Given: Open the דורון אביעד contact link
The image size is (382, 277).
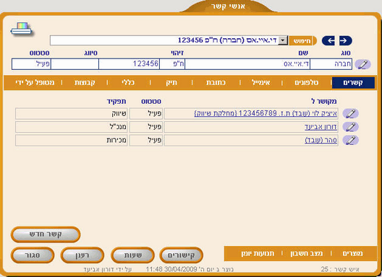Looking at the screenshot, I should tap(321, 127).
